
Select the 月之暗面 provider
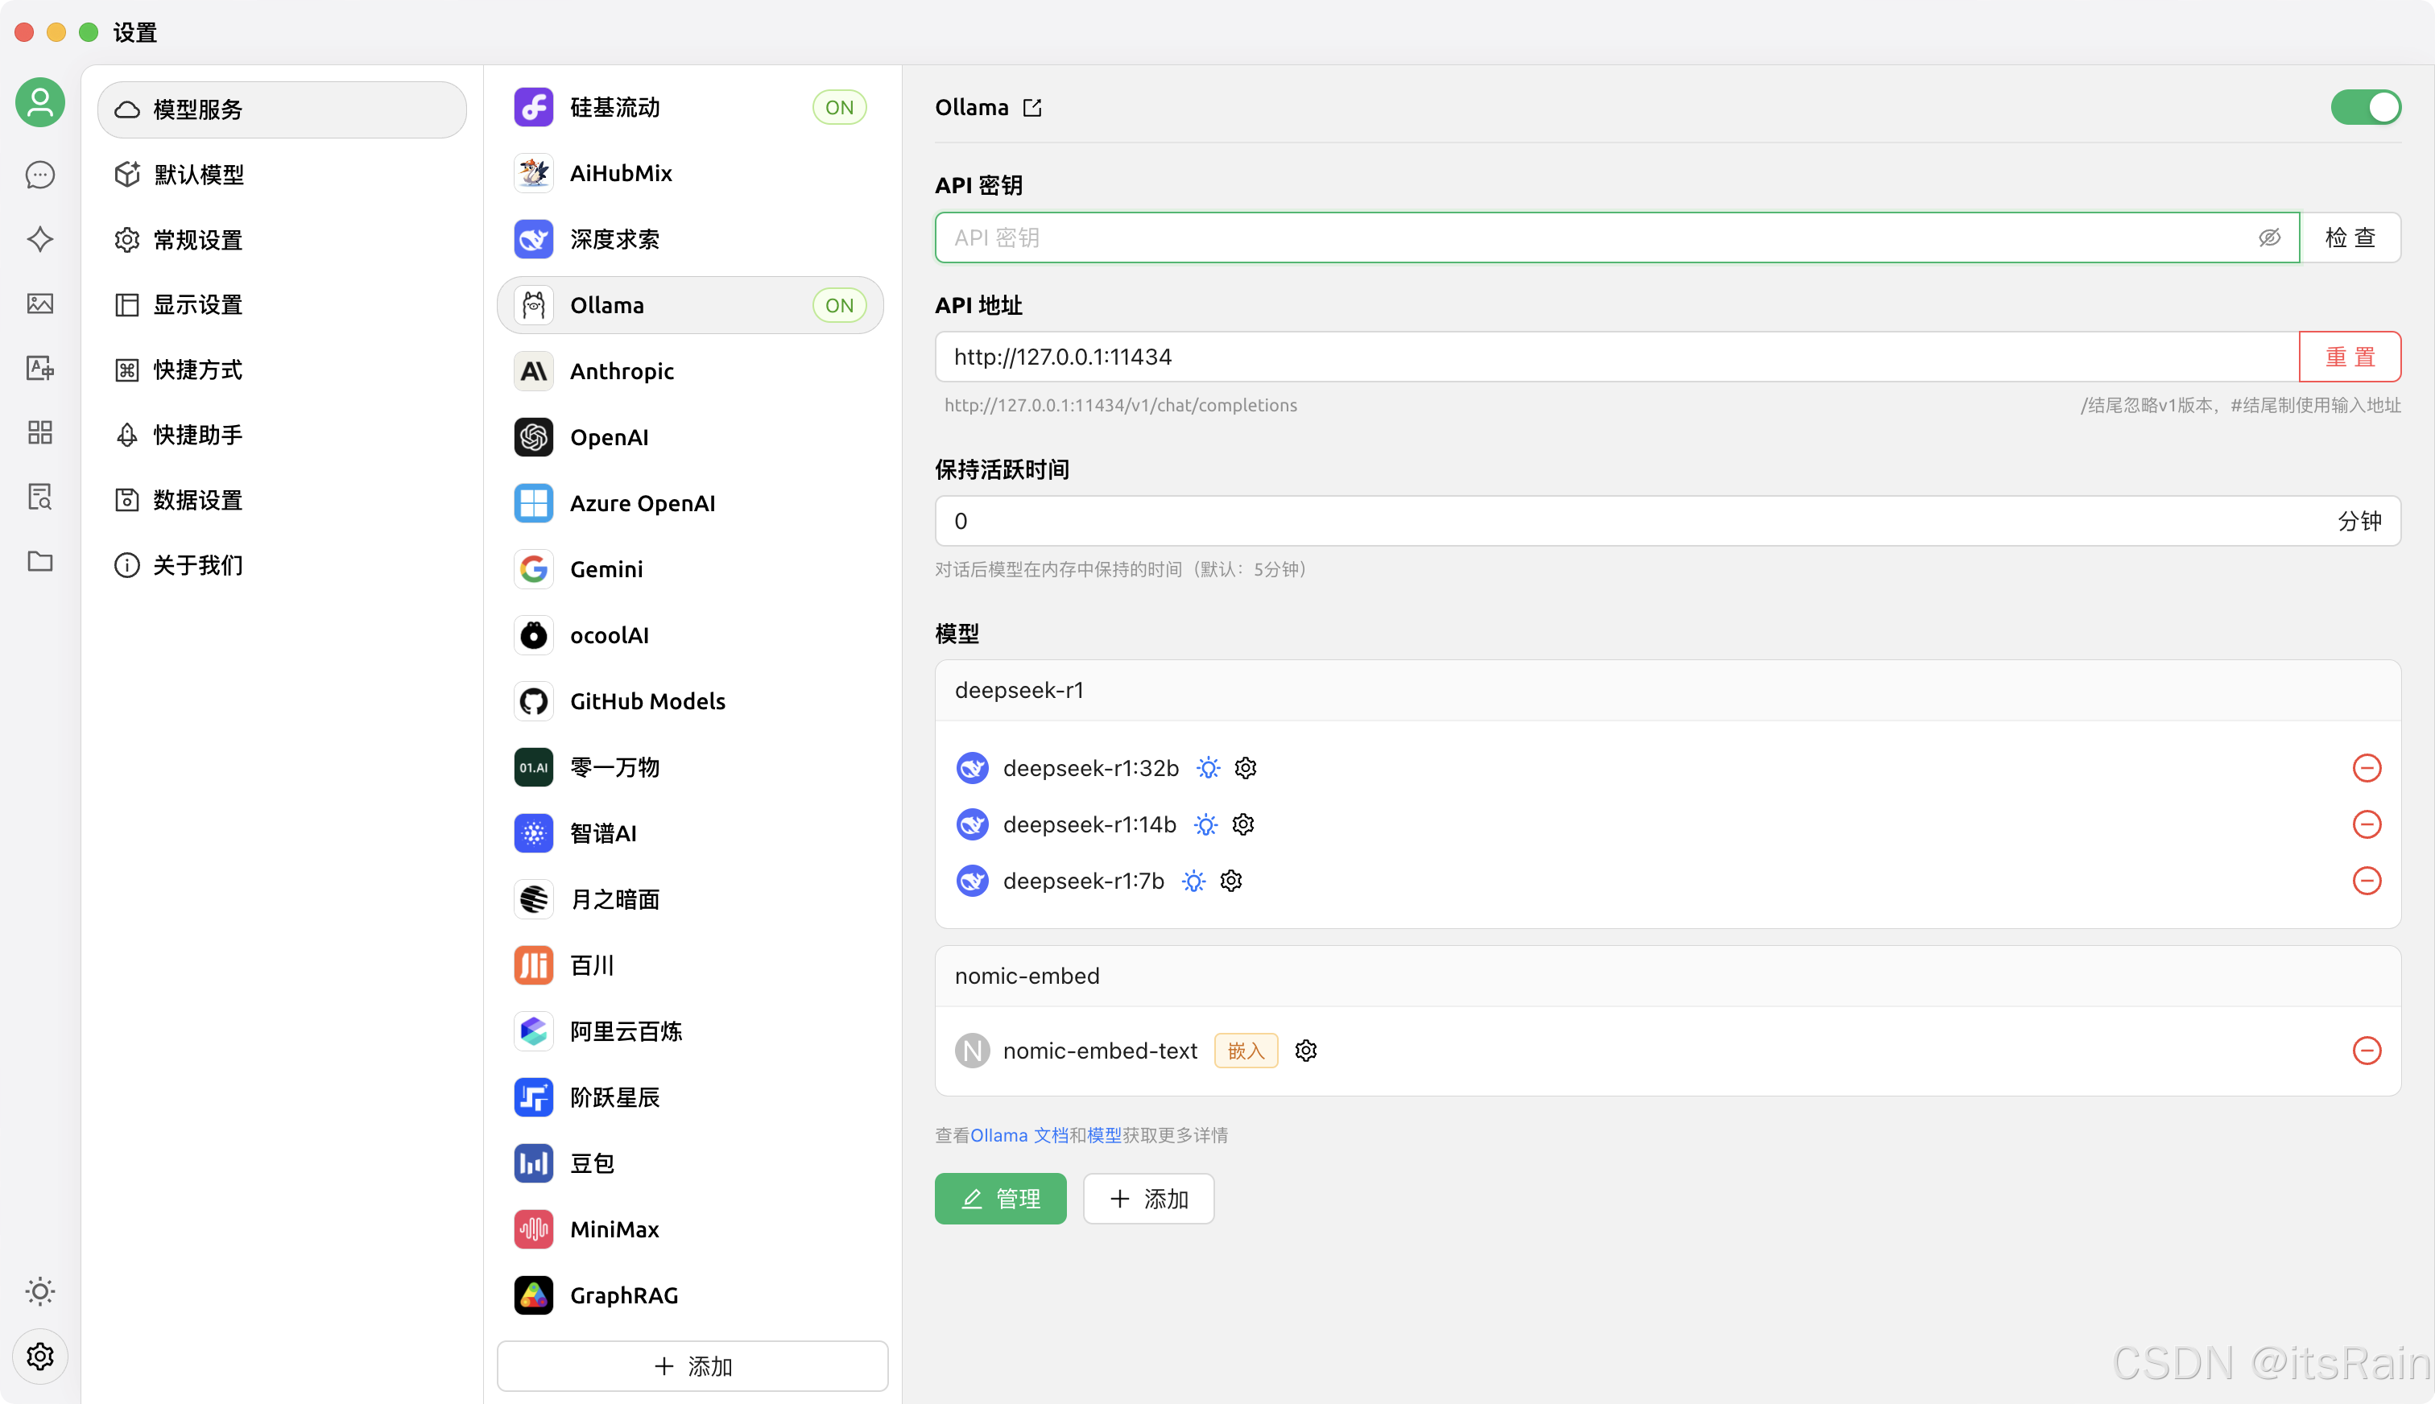tap(690, 900)
